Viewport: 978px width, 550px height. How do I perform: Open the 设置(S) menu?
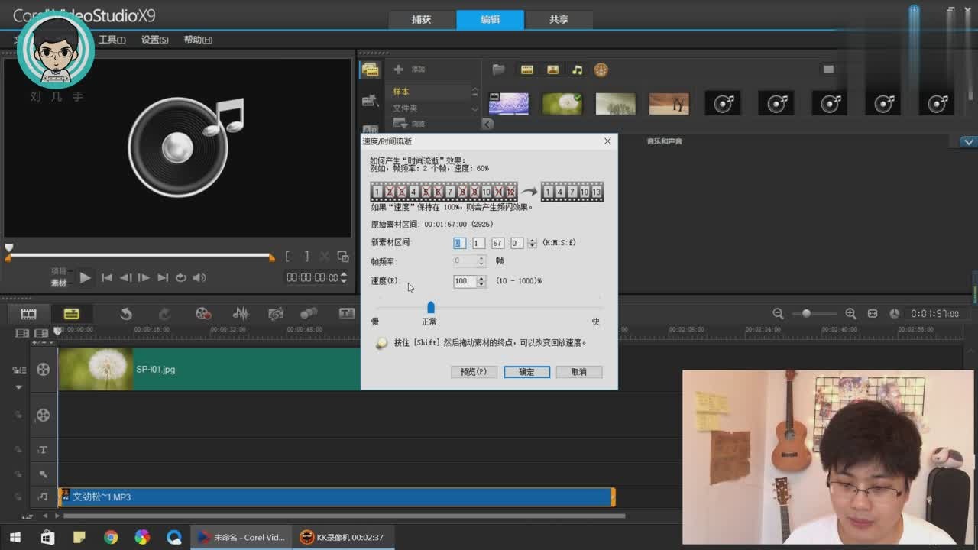click(x=154, y=40)
